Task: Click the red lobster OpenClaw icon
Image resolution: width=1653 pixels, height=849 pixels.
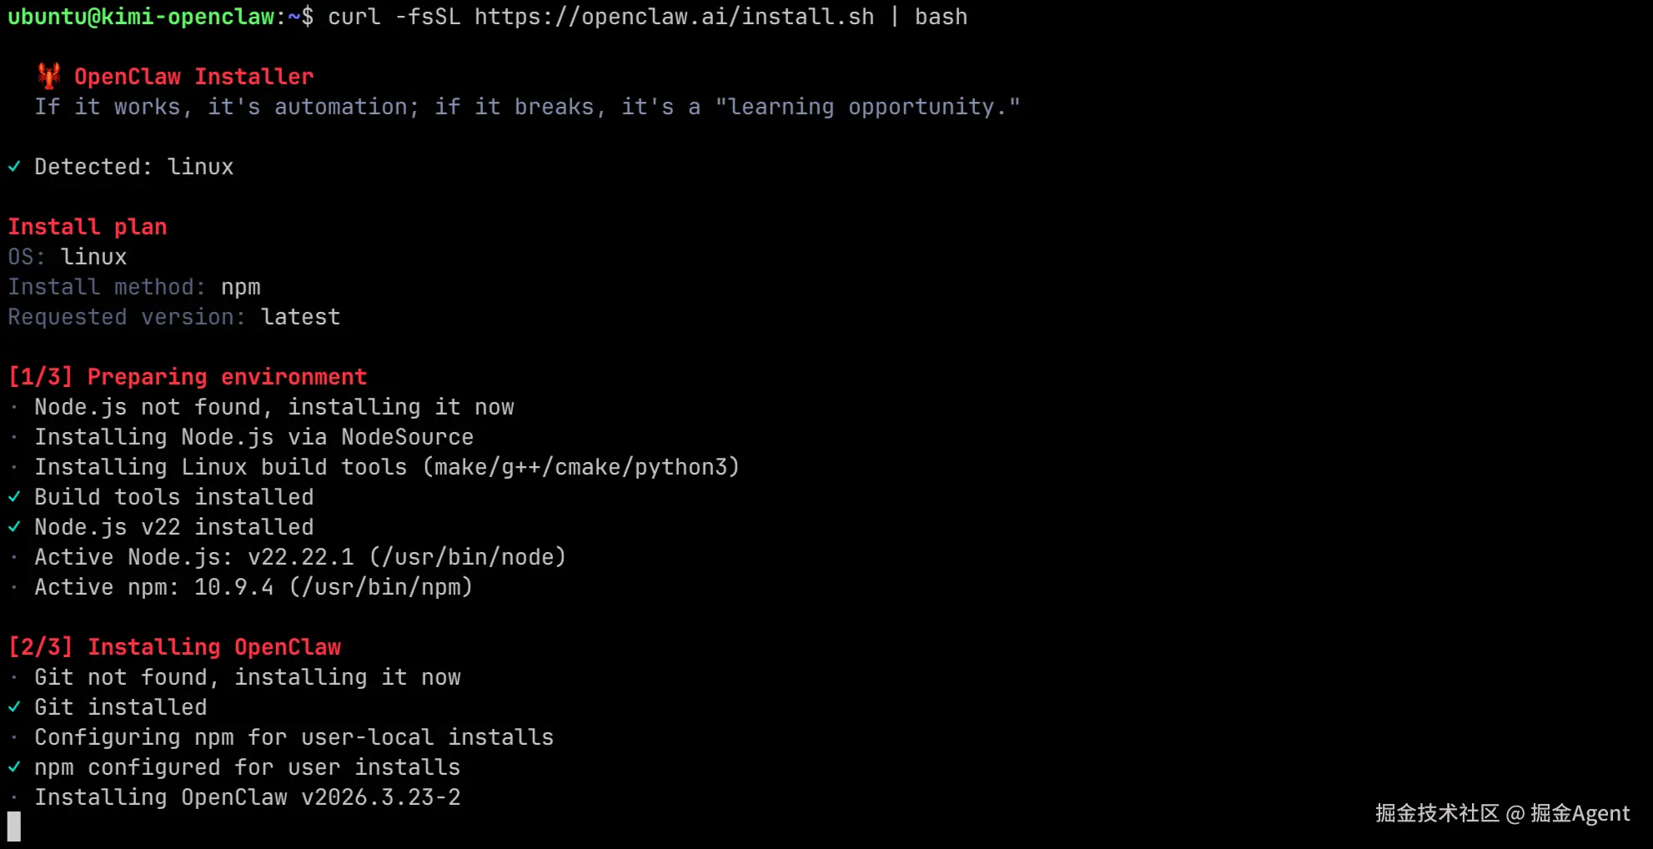Action: (49, 76)
